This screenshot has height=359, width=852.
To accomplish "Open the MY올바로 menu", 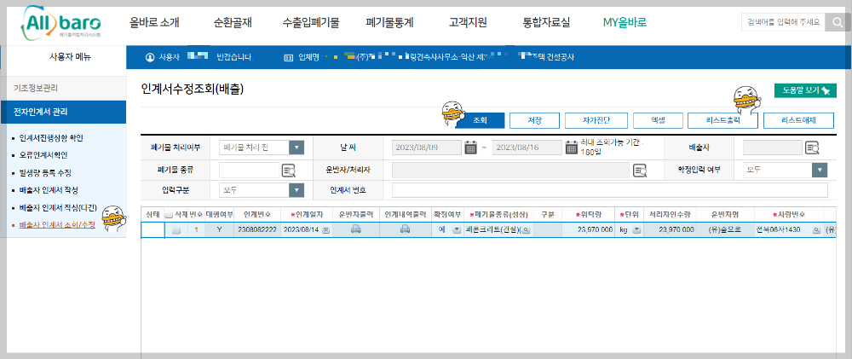I will coord(625,23).
